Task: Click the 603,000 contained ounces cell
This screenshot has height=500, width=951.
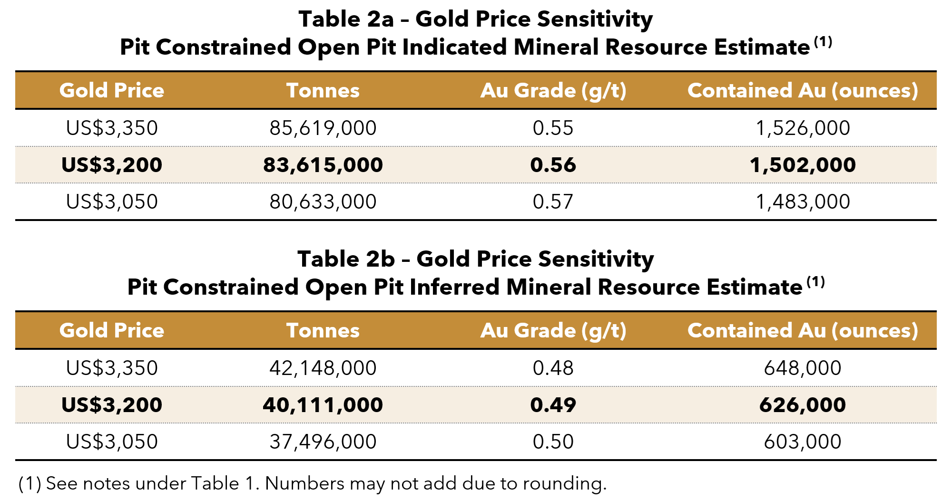Action: pyautogui.click(x=803, y=442)
